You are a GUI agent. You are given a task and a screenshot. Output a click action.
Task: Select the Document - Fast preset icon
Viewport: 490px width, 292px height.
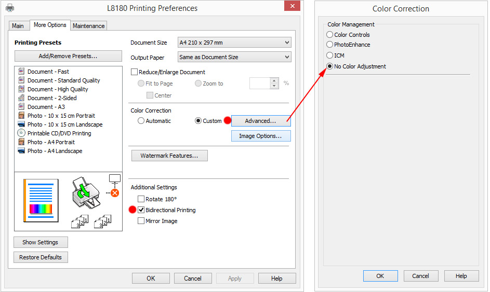[21, 72]
